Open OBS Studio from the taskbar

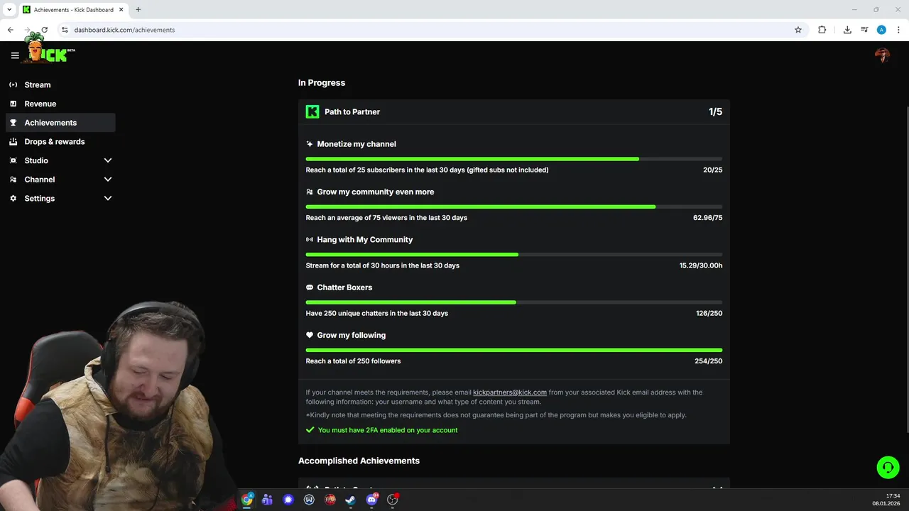coord(392,500)
